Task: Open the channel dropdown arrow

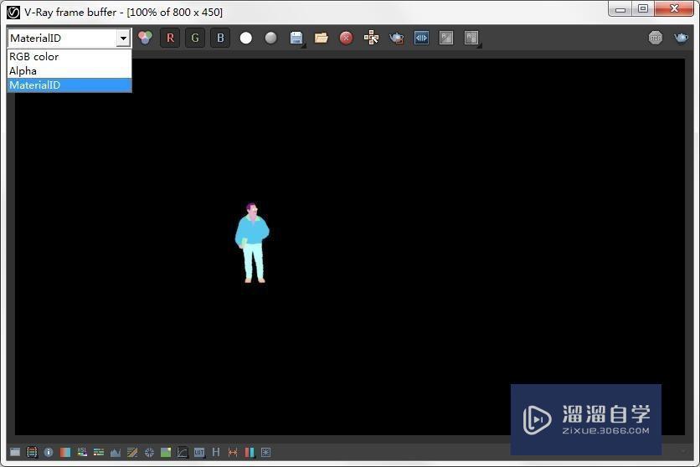Action: 123,38
